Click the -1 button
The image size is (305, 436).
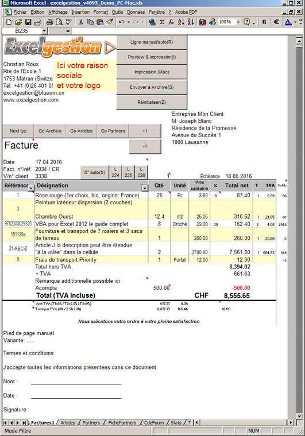145,146
